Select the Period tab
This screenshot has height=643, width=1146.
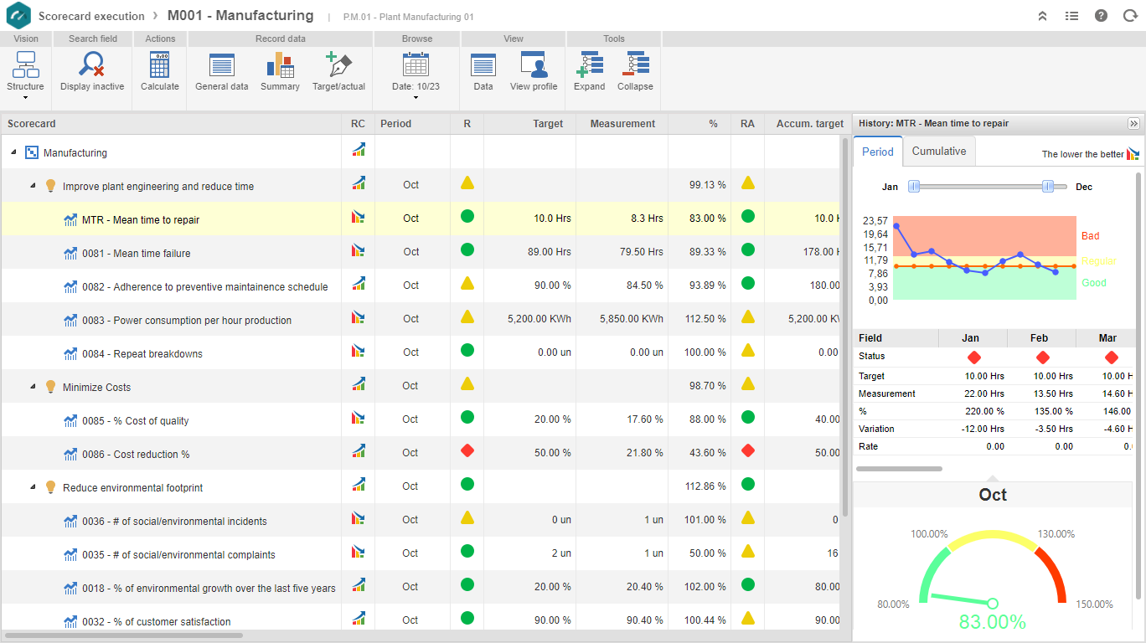click(x=877, y=152)
